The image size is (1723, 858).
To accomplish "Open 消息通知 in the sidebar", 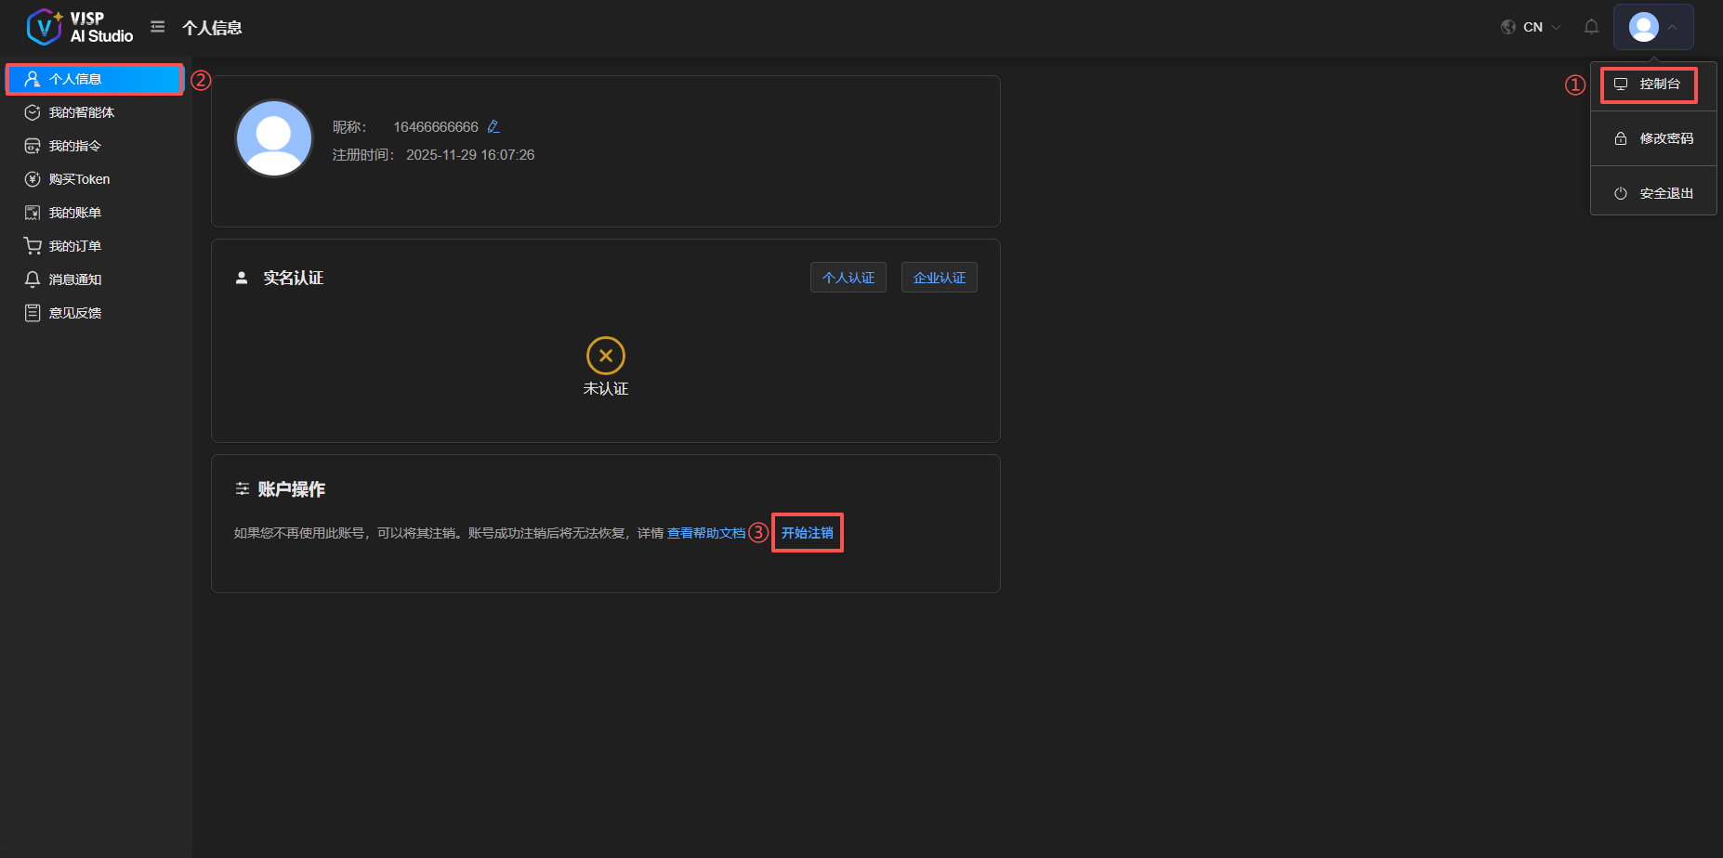I will tap(74, 279).
